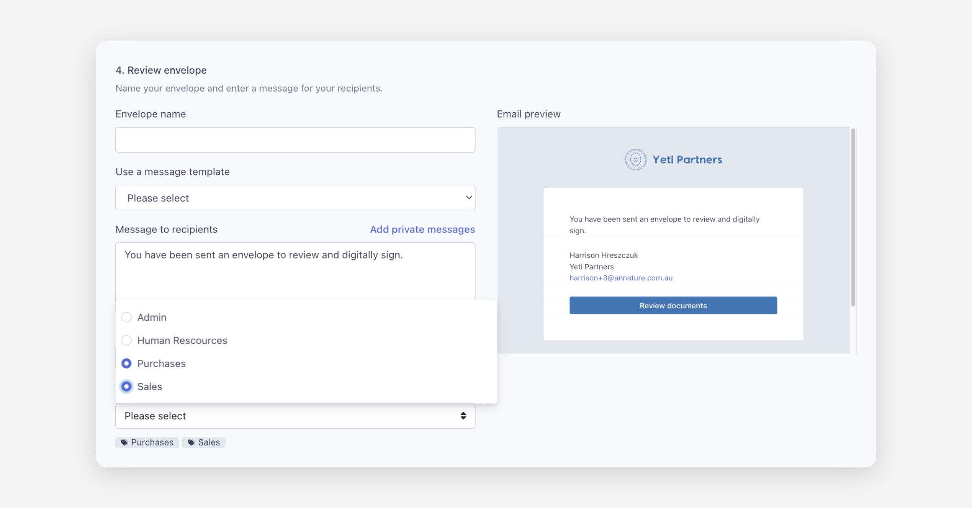Click the chevron on message template select
The image size is (972, 508).
point(469,198)
